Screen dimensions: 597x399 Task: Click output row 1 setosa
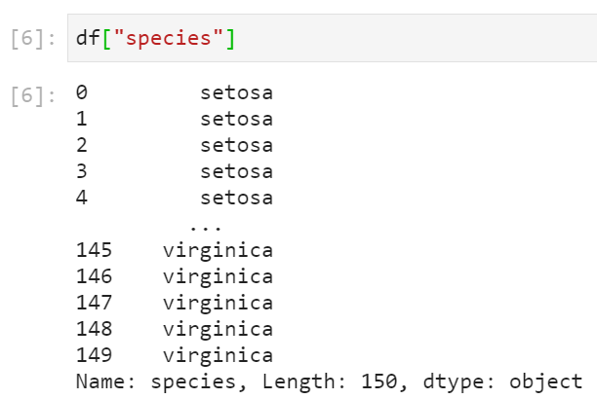(x=175, y=119)
